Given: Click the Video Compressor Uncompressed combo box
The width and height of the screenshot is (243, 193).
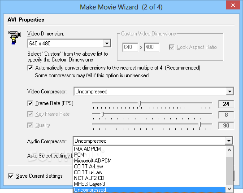Looking at the screenshot, I should [x=154, y=92].
